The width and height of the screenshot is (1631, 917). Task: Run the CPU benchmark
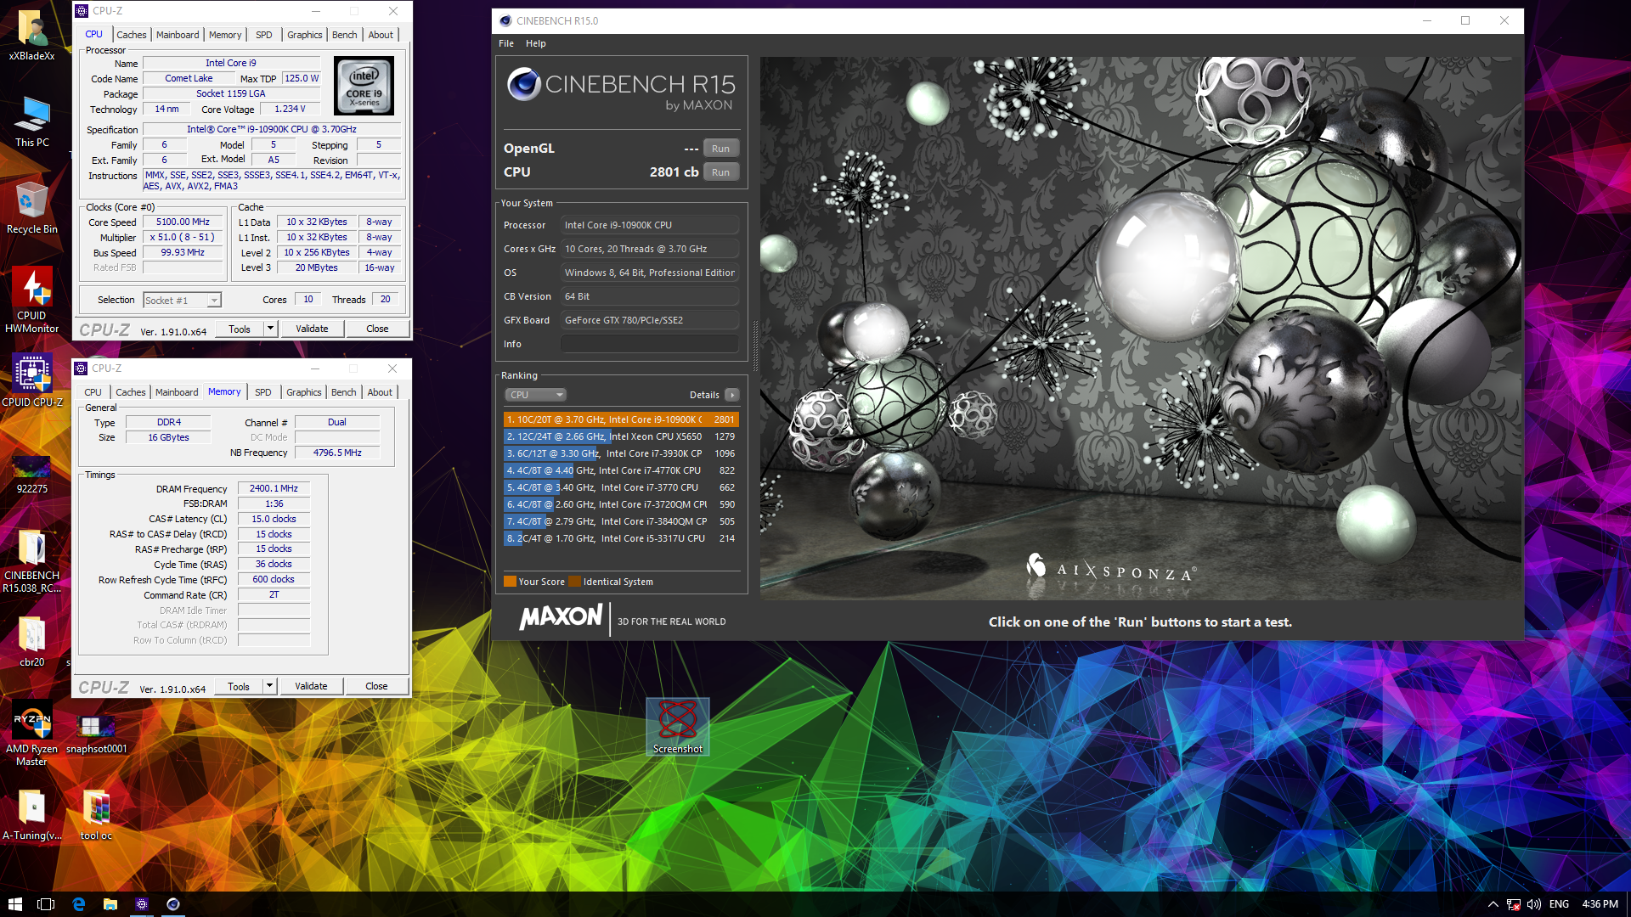coord(720,172)
